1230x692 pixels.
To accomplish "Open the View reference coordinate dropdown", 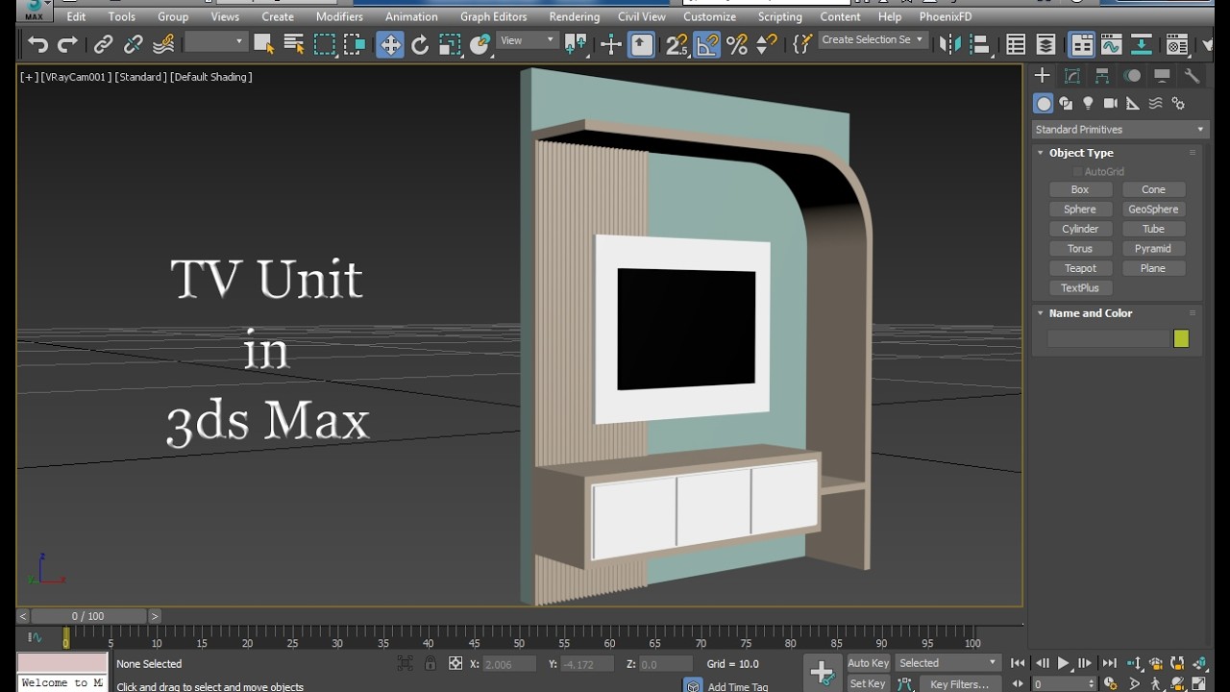I will 528,40.
